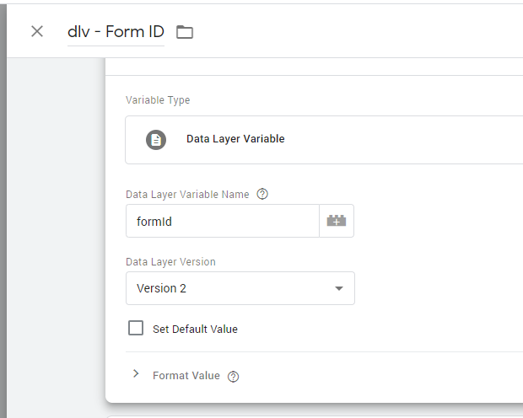Click the formId variable name field
Screen dimensions: 523x418
click(x=223, y=221)
